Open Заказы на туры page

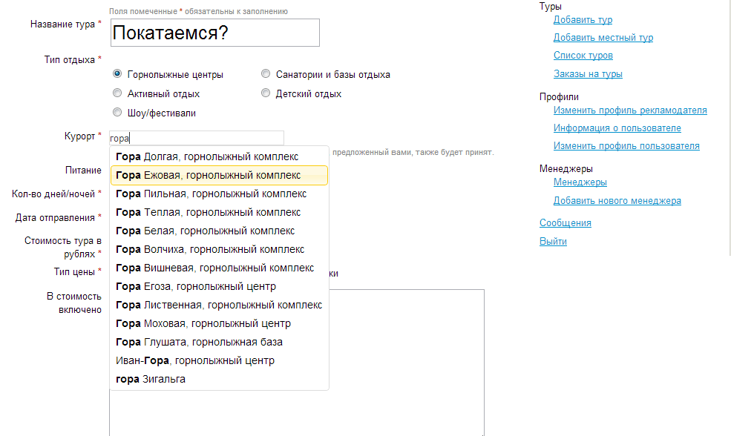tap(588, 74)
